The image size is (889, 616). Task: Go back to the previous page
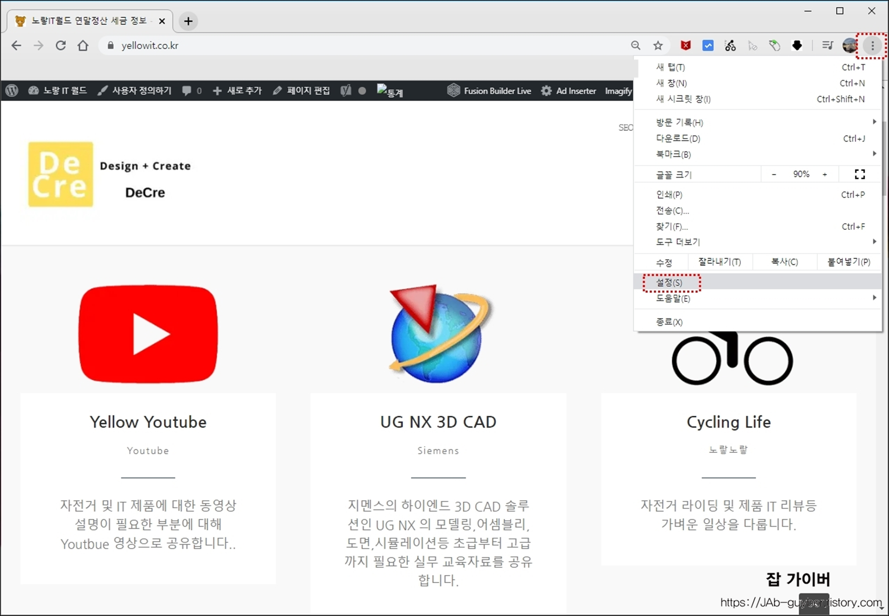point(16,46)
